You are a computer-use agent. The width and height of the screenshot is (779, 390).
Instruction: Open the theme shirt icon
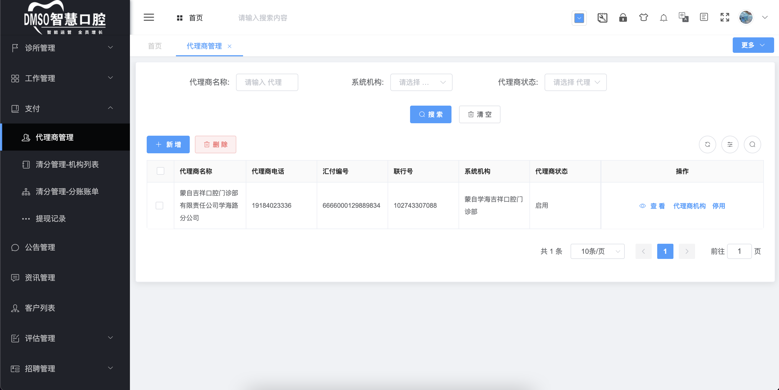pyautogui.click(x=643, y=18)
